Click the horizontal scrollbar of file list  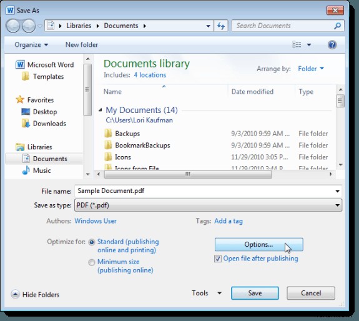point(187,174)
